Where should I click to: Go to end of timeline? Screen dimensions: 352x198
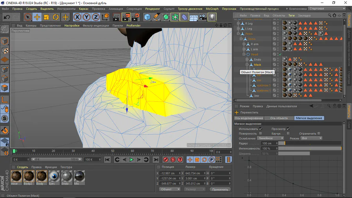(x=156, y=160)
